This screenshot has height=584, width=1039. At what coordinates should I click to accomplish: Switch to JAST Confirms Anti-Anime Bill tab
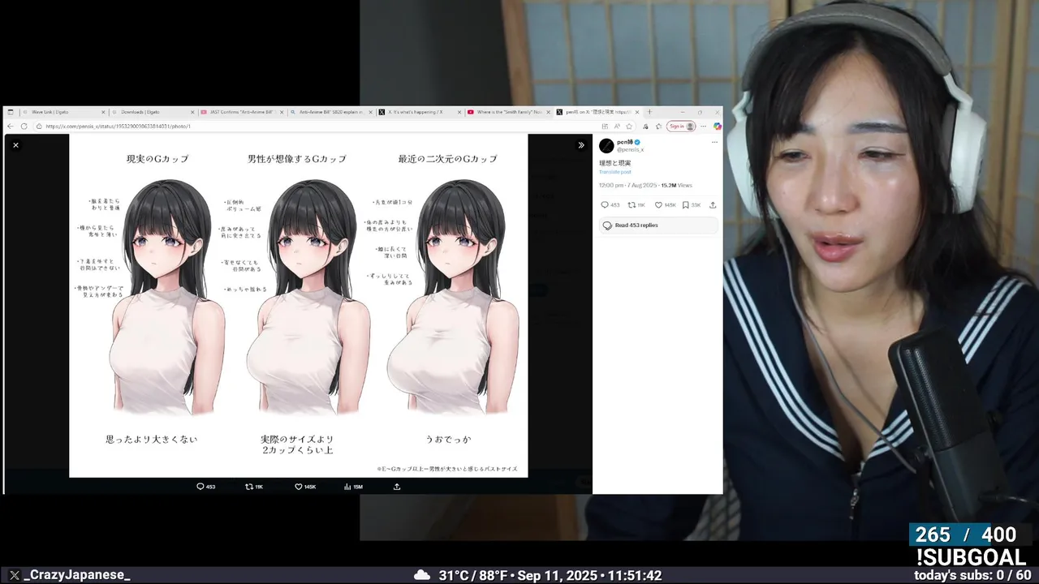point(241,112)
